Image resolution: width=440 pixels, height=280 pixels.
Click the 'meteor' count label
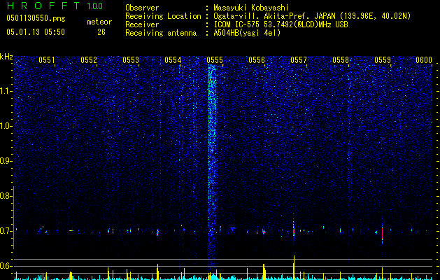(x=99, y=22)
